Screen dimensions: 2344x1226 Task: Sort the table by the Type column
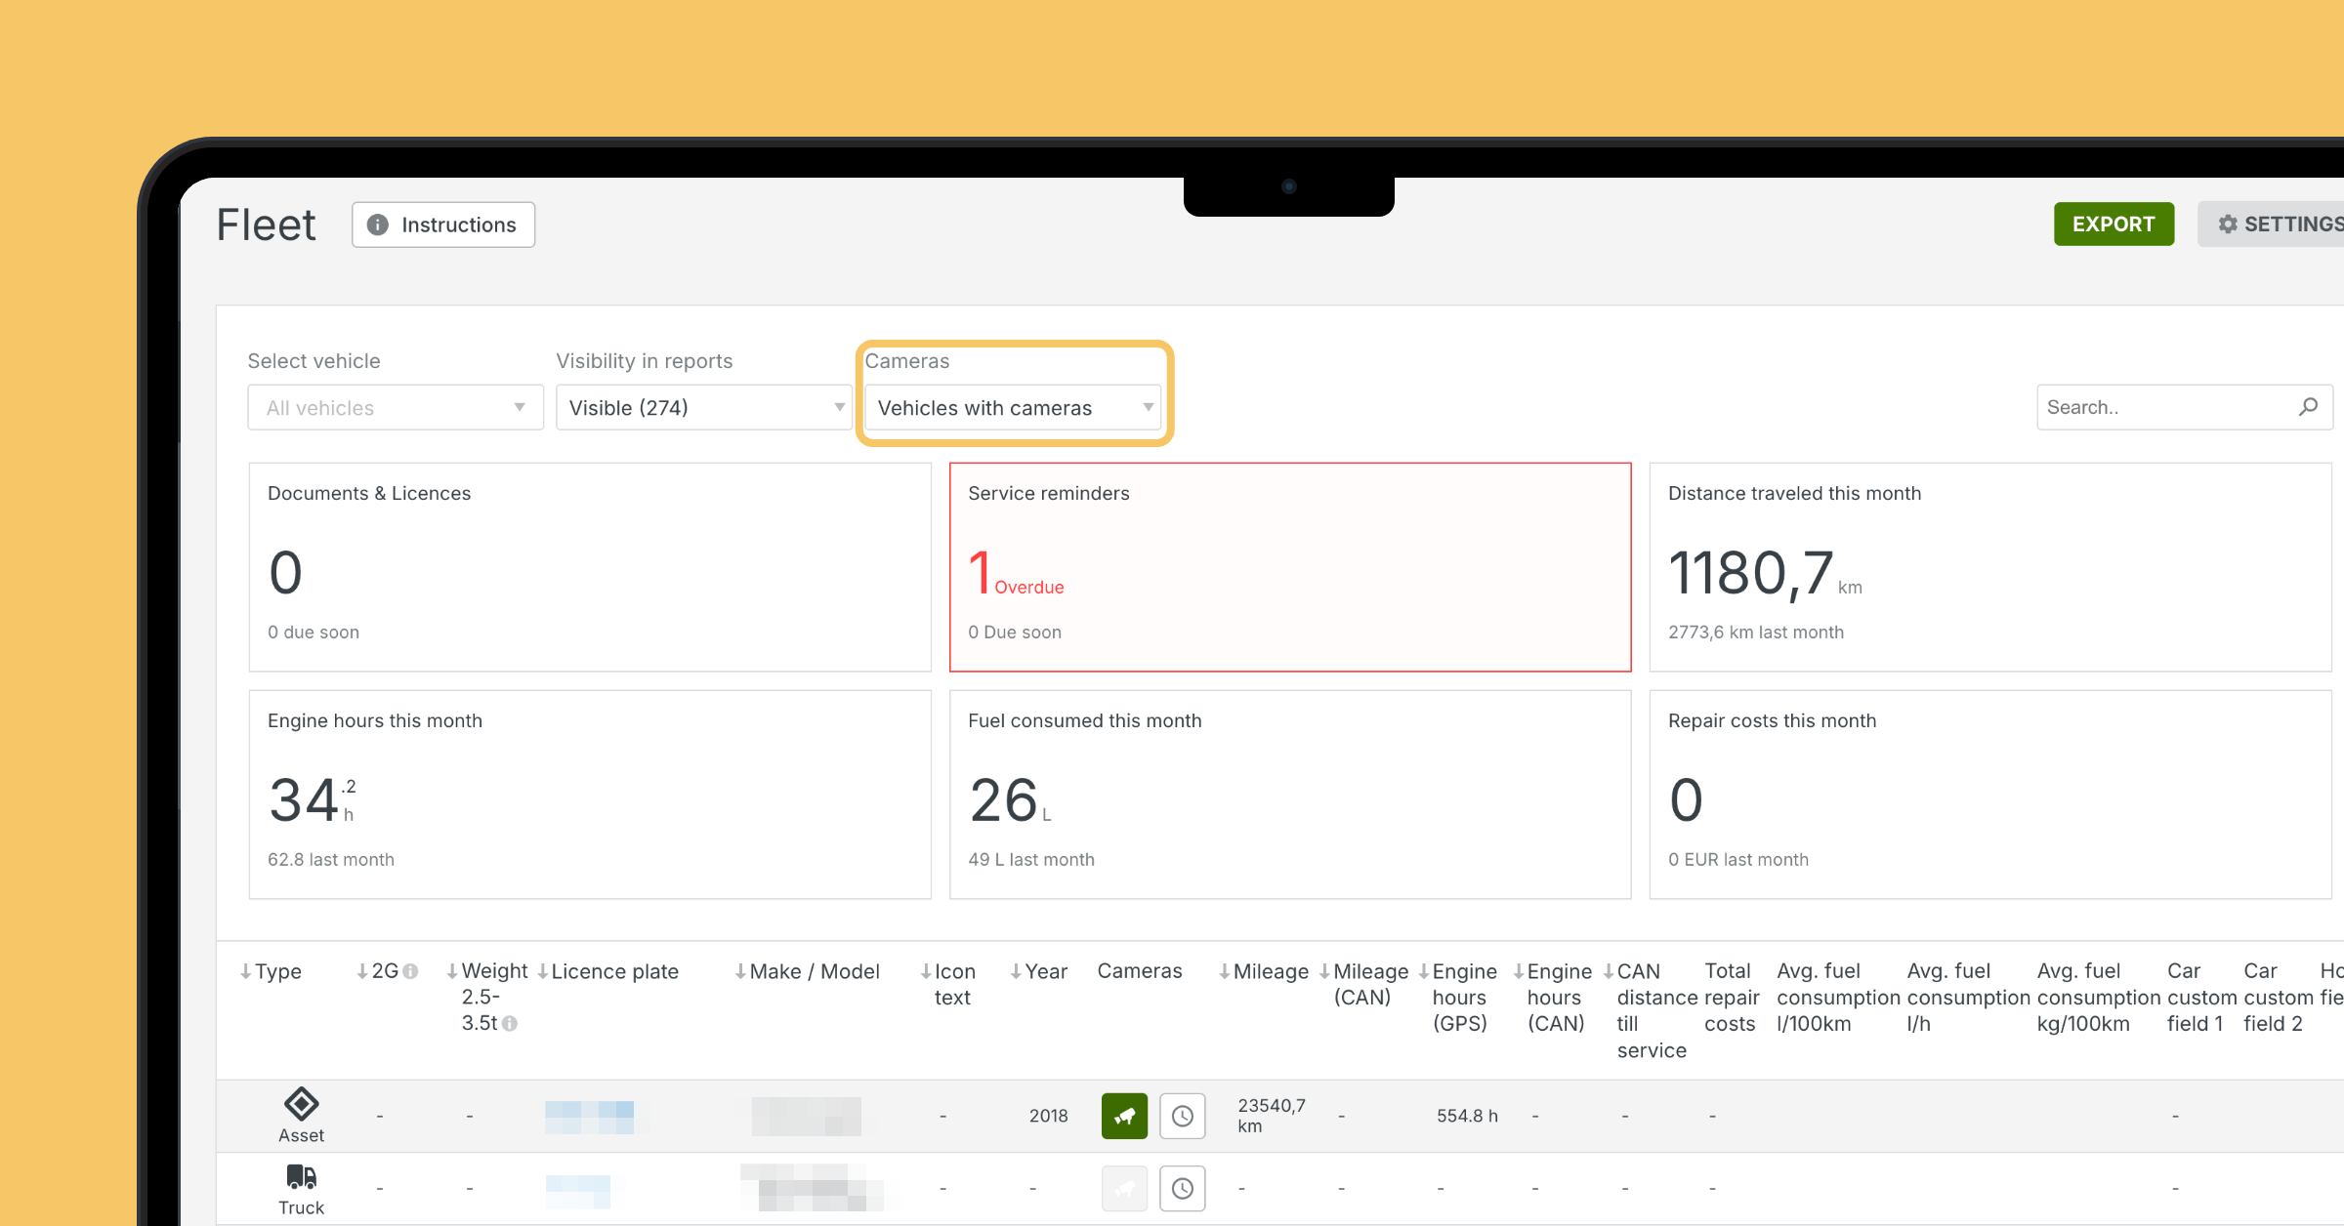[x=271, y=971]
